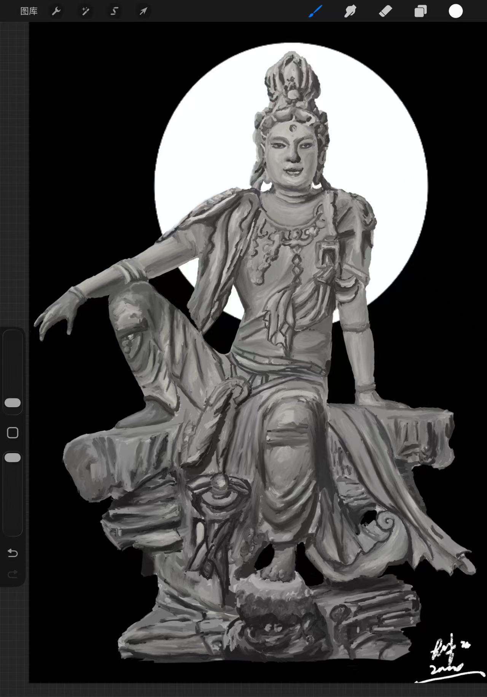This screenshot has height=697, width=487.
Task: Open the 图库 gallery
Action: tap(29, 11)
